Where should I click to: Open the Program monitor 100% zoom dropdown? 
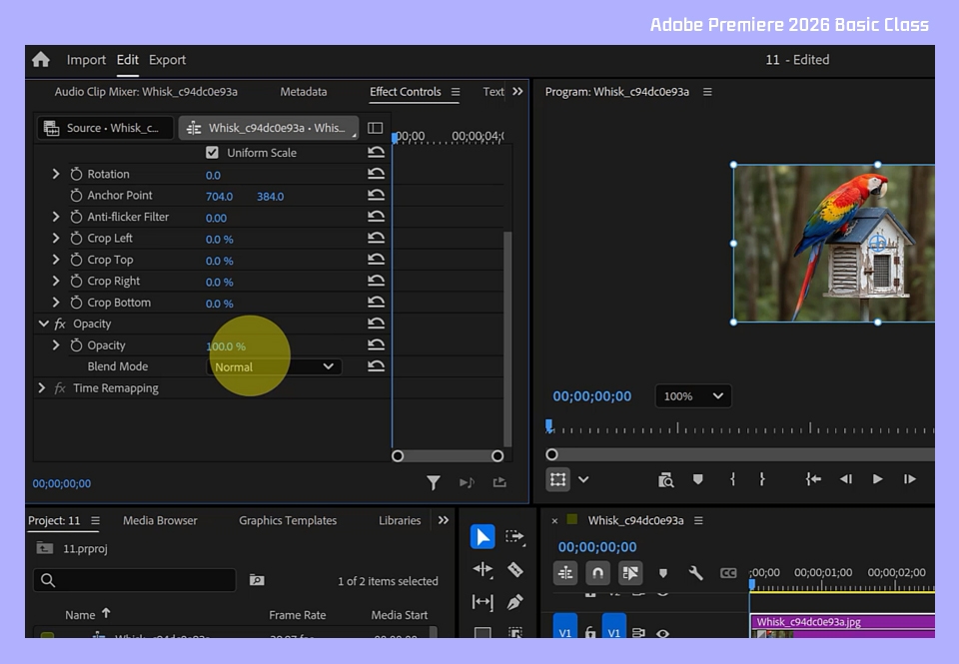693,396
